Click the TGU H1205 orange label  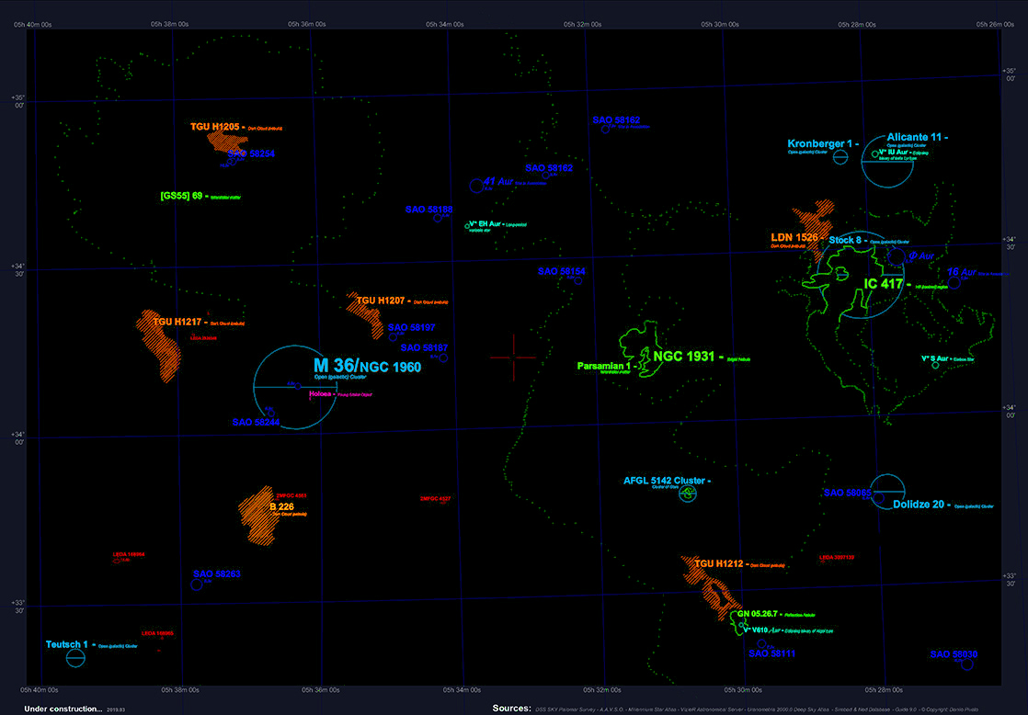tap(214, 127)
